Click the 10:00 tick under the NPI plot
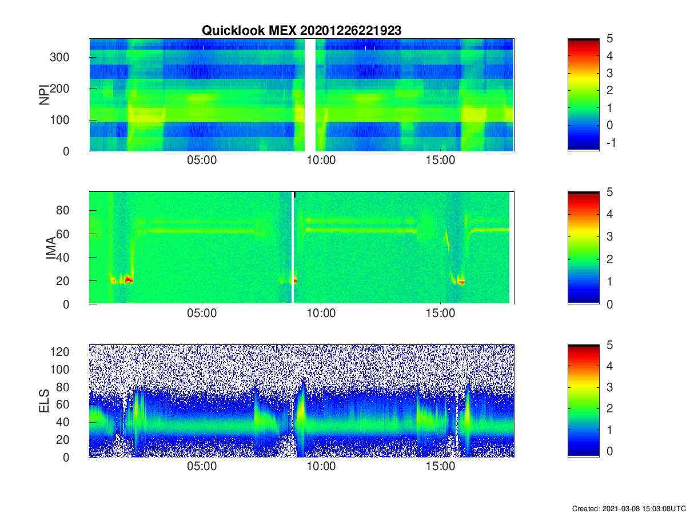Screen dimensions: 686x514 tap(321, 160)
